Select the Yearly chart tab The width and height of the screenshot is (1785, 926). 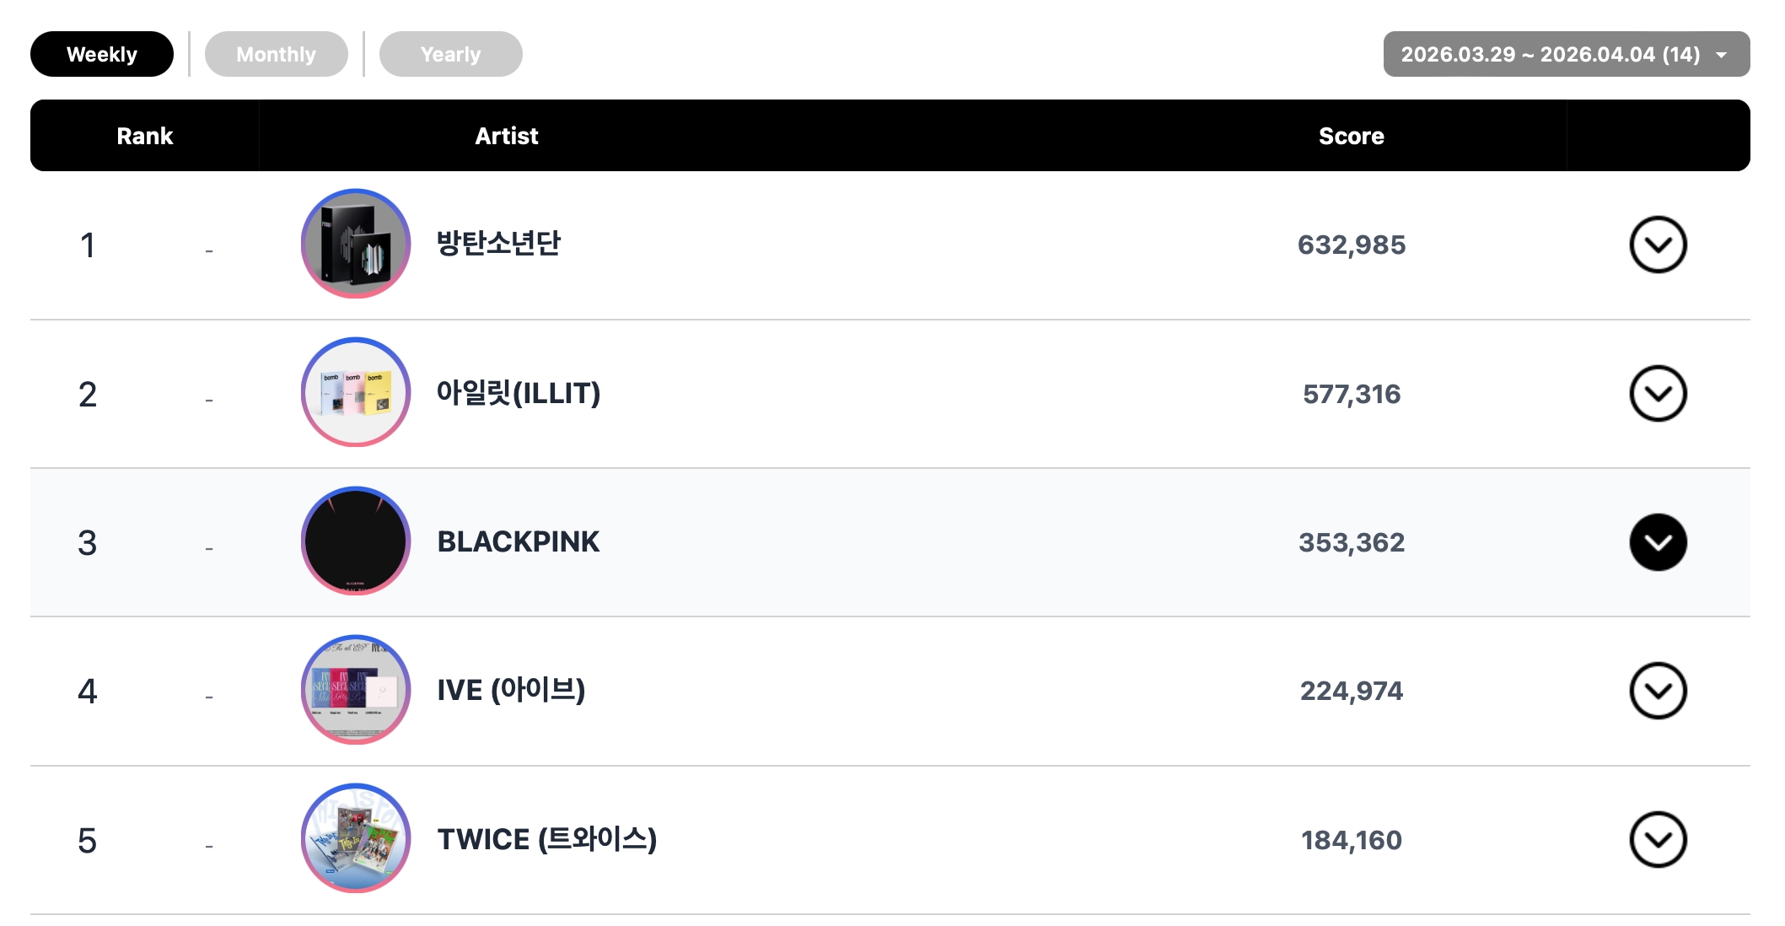click(x=450, y=54)
